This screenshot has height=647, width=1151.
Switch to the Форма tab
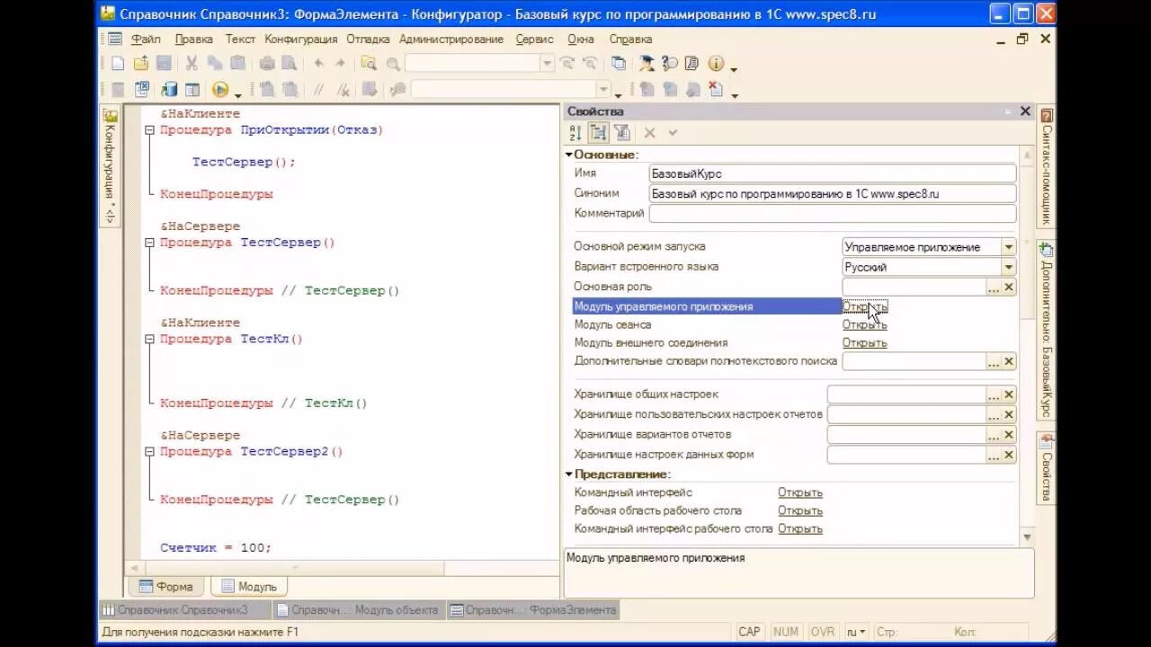pyautogui.click(x=166, y=586)
